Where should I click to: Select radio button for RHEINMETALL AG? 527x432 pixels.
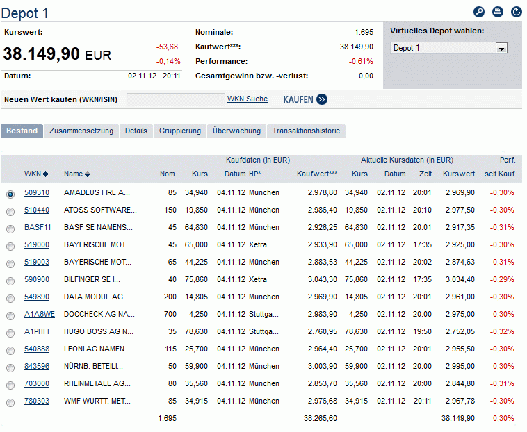(x=10, y=385)
